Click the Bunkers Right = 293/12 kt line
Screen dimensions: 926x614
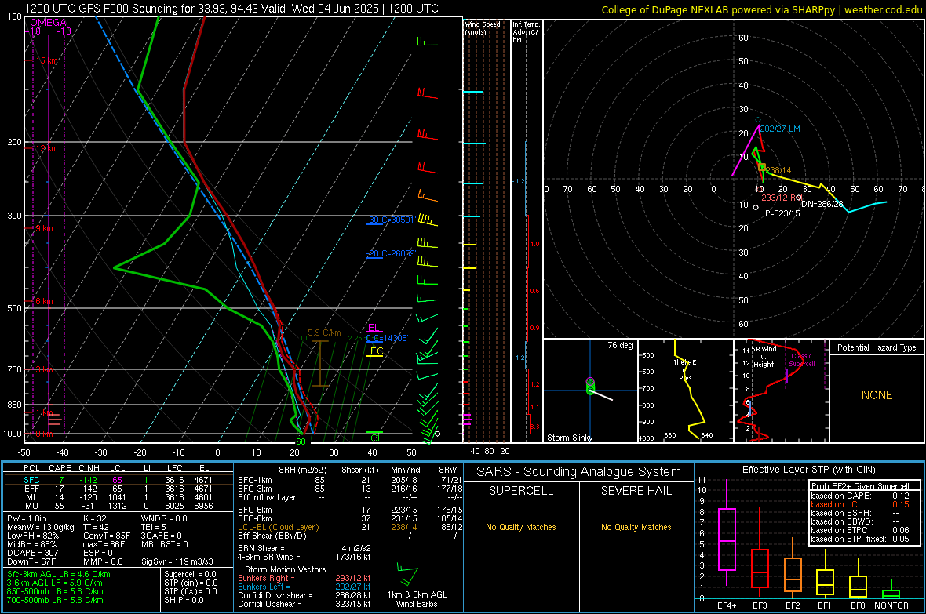click(304, 578)
